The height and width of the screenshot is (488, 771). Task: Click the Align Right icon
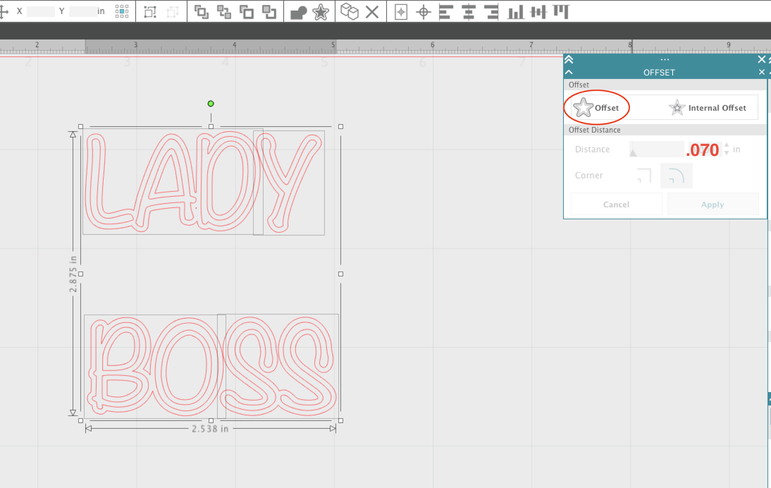point(491,12)
